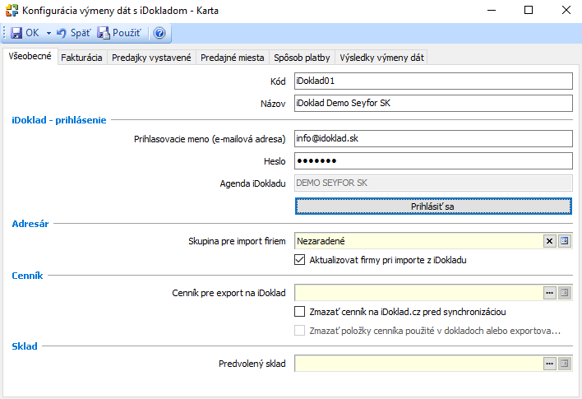Browse for Cenník pre export na iDoklad

[x=549, y=293]
